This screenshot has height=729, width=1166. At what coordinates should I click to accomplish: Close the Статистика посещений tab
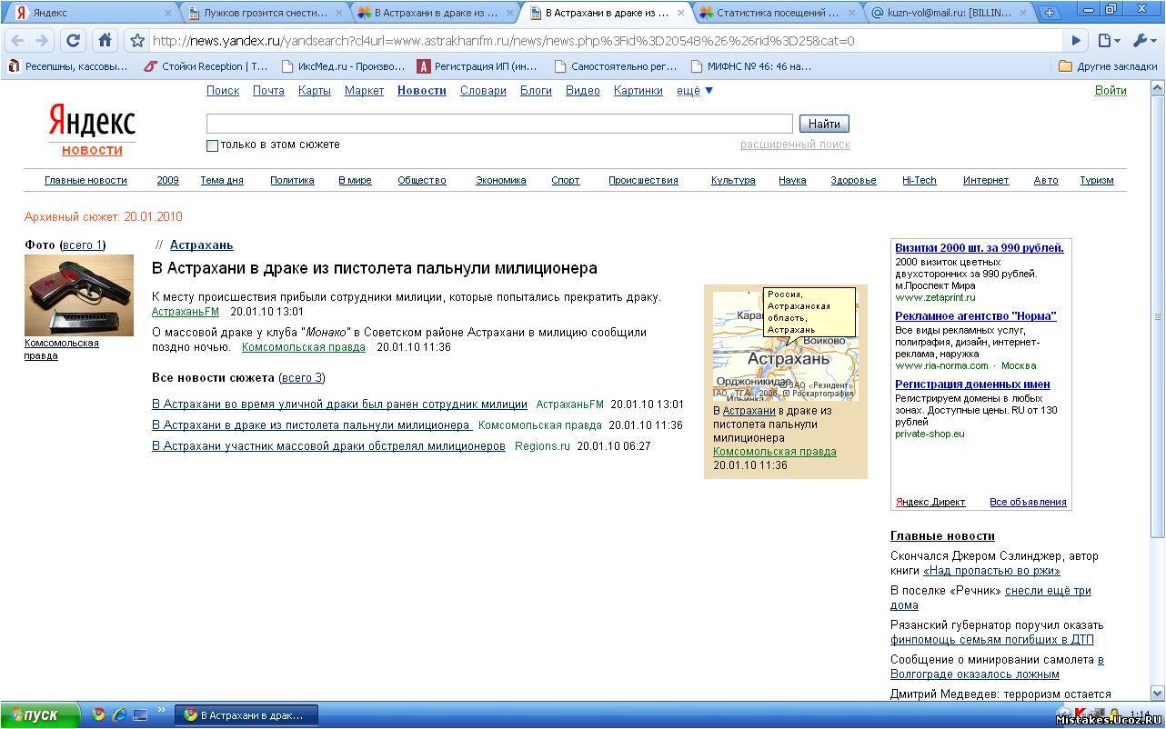click(852, 13)
